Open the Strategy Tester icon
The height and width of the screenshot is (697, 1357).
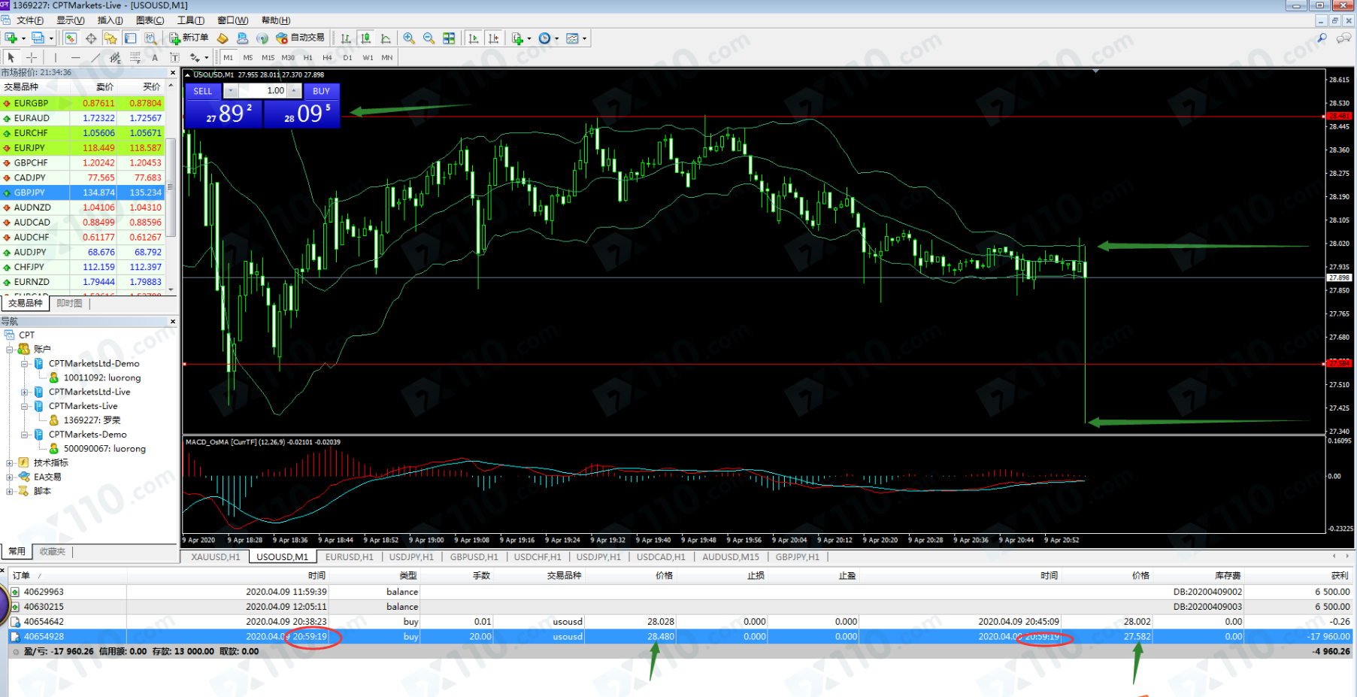(150, 38)
